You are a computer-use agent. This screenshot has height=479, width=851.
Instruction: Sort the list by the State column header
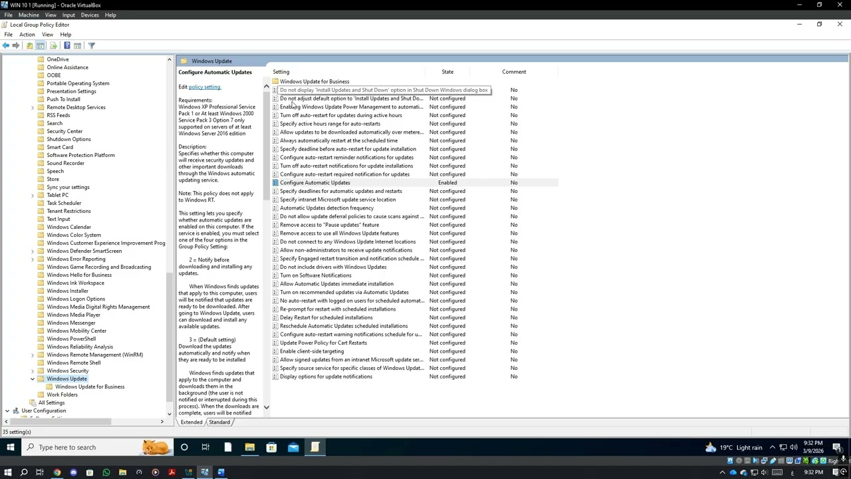(447, 72)
